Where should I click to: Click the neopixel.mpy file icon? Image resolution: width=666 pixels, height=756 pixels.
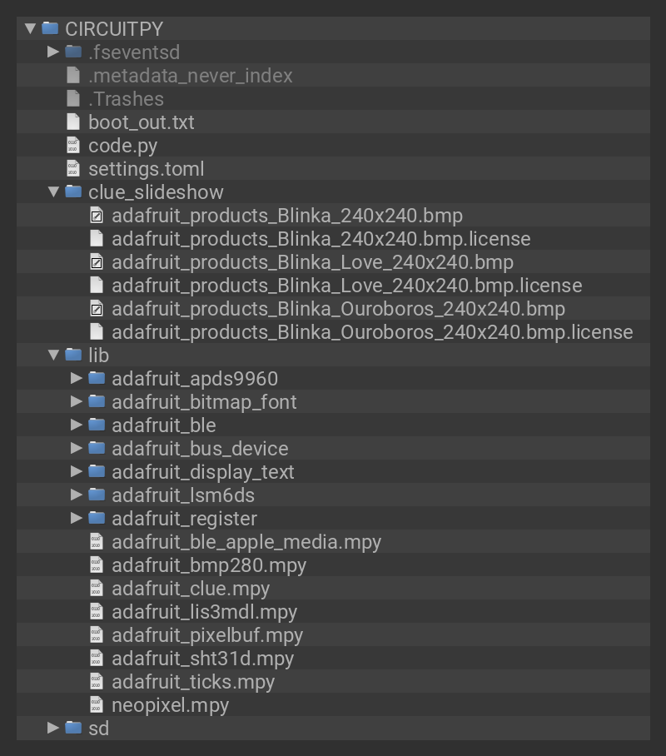pyautogui.click(x=97, y=705)
